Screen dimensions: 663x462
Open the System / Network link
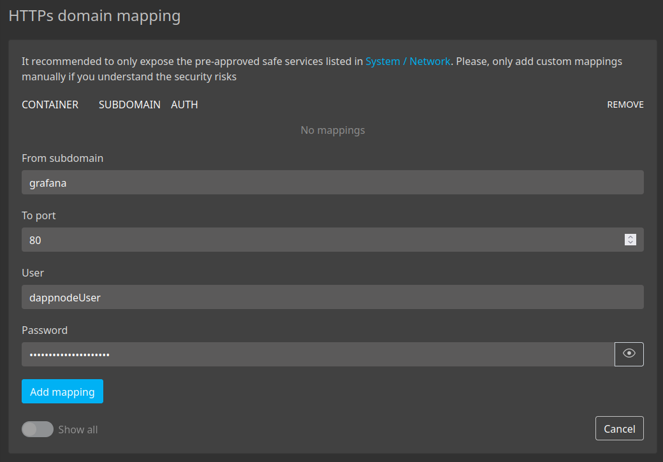[407, 61]
